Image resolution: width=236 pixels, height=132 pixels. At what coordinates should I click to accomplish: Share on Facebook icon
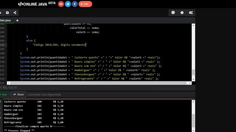tap(74, 4)
